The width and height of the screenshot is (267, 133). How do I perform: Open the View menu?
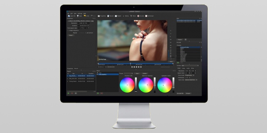tap(75, 13)
